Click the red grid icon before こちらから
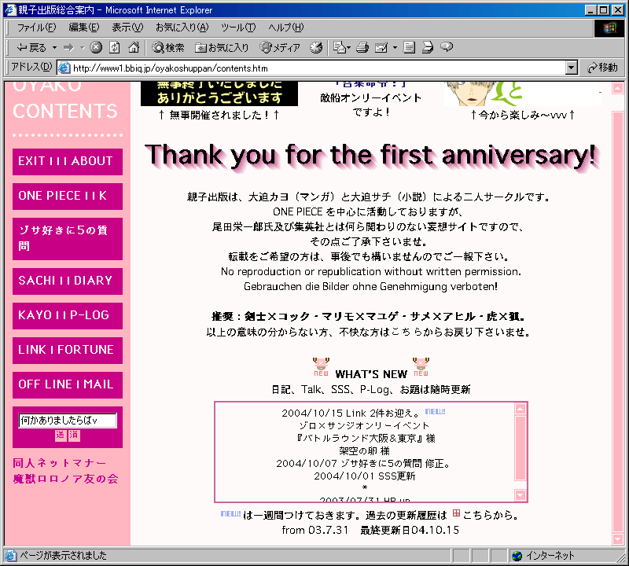Screen dimensions: 629x566 coord(456,513)
